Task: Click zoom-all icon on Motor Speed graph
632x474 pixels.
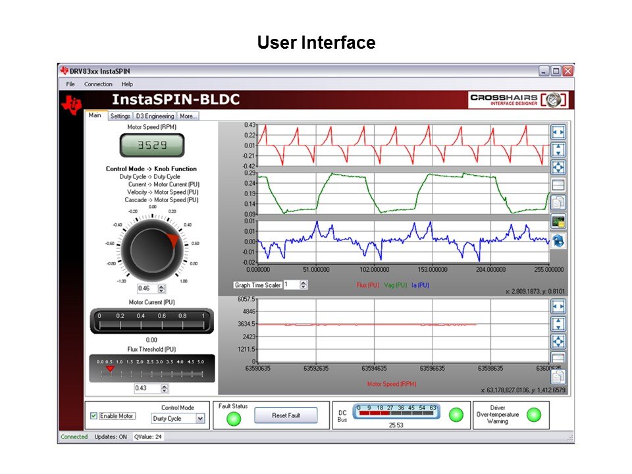Action: (x=558, y=342)
